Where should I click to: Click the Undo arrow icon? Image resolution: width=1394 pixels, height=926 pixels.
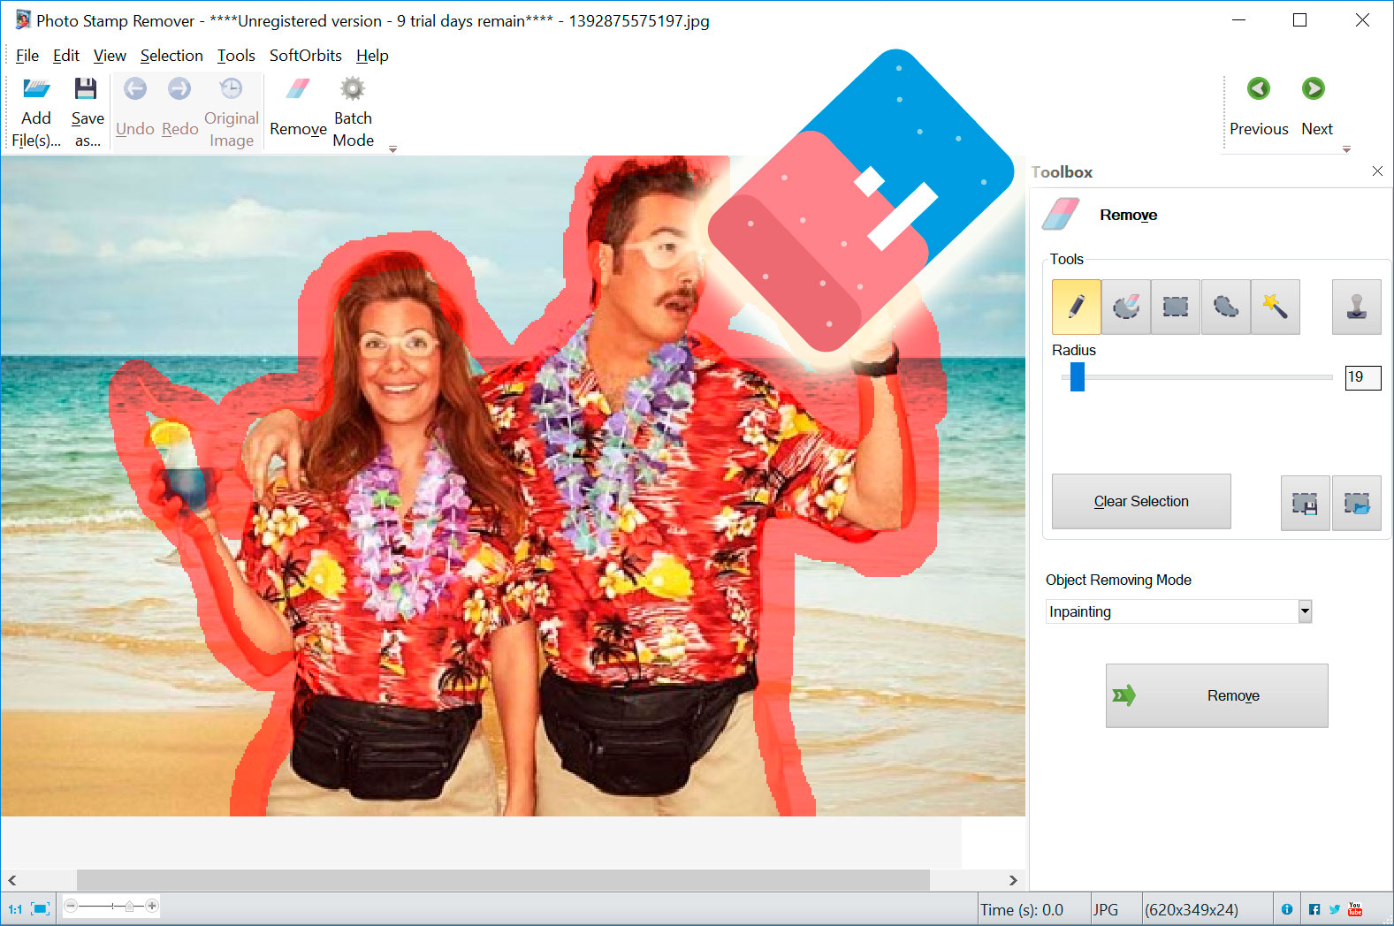coord(135,88)
